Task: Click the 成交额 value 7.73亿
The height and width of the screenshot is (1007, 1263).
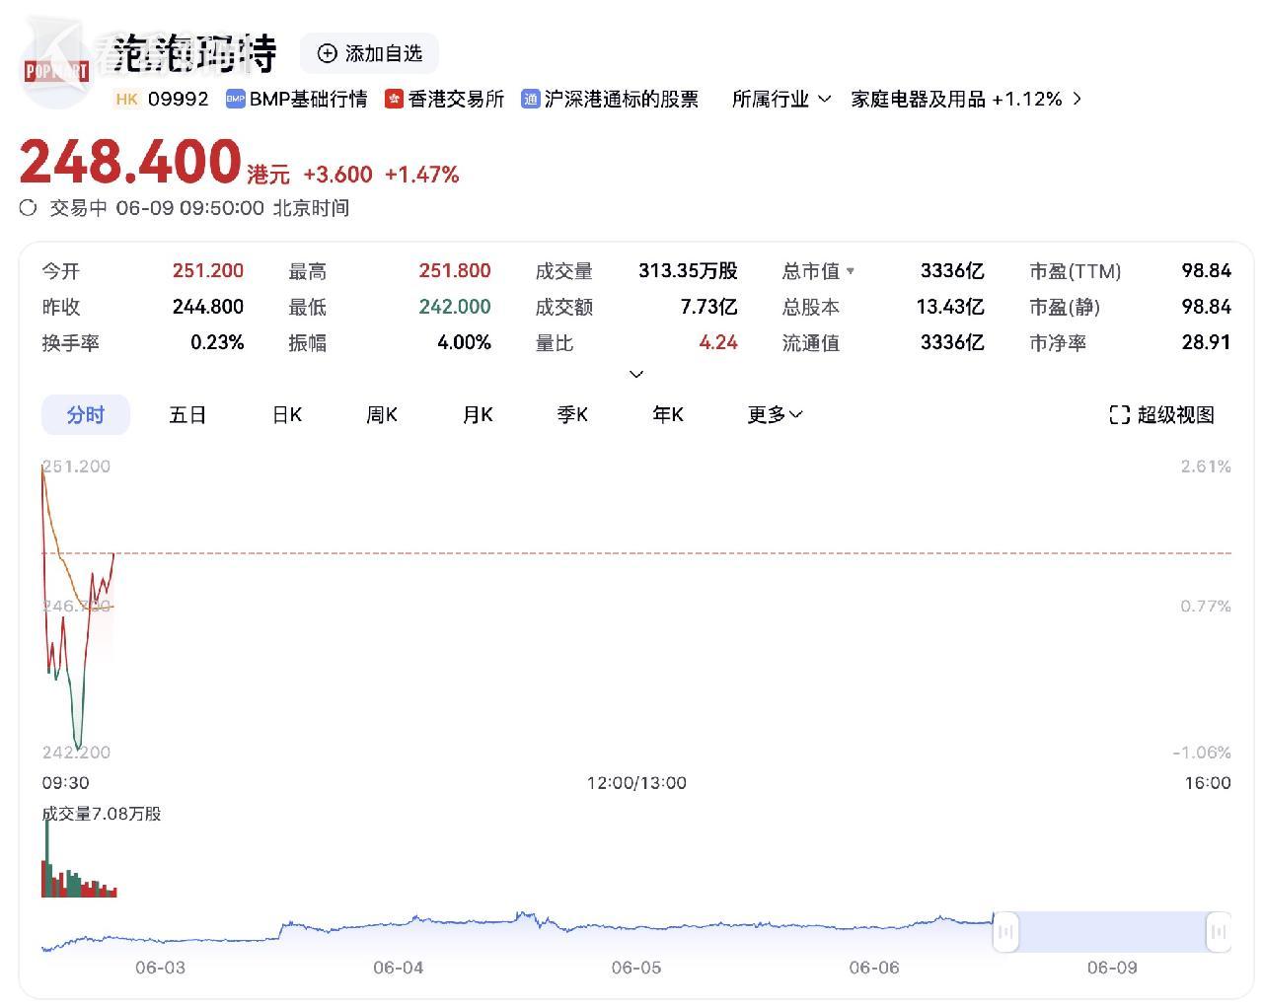Action: tap(709, 307)
